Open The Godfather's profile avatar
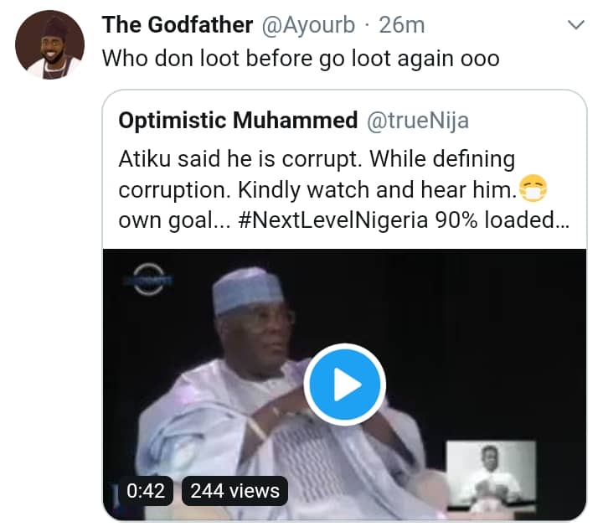Screen dimensions: 603x532 tap(50, 45)
